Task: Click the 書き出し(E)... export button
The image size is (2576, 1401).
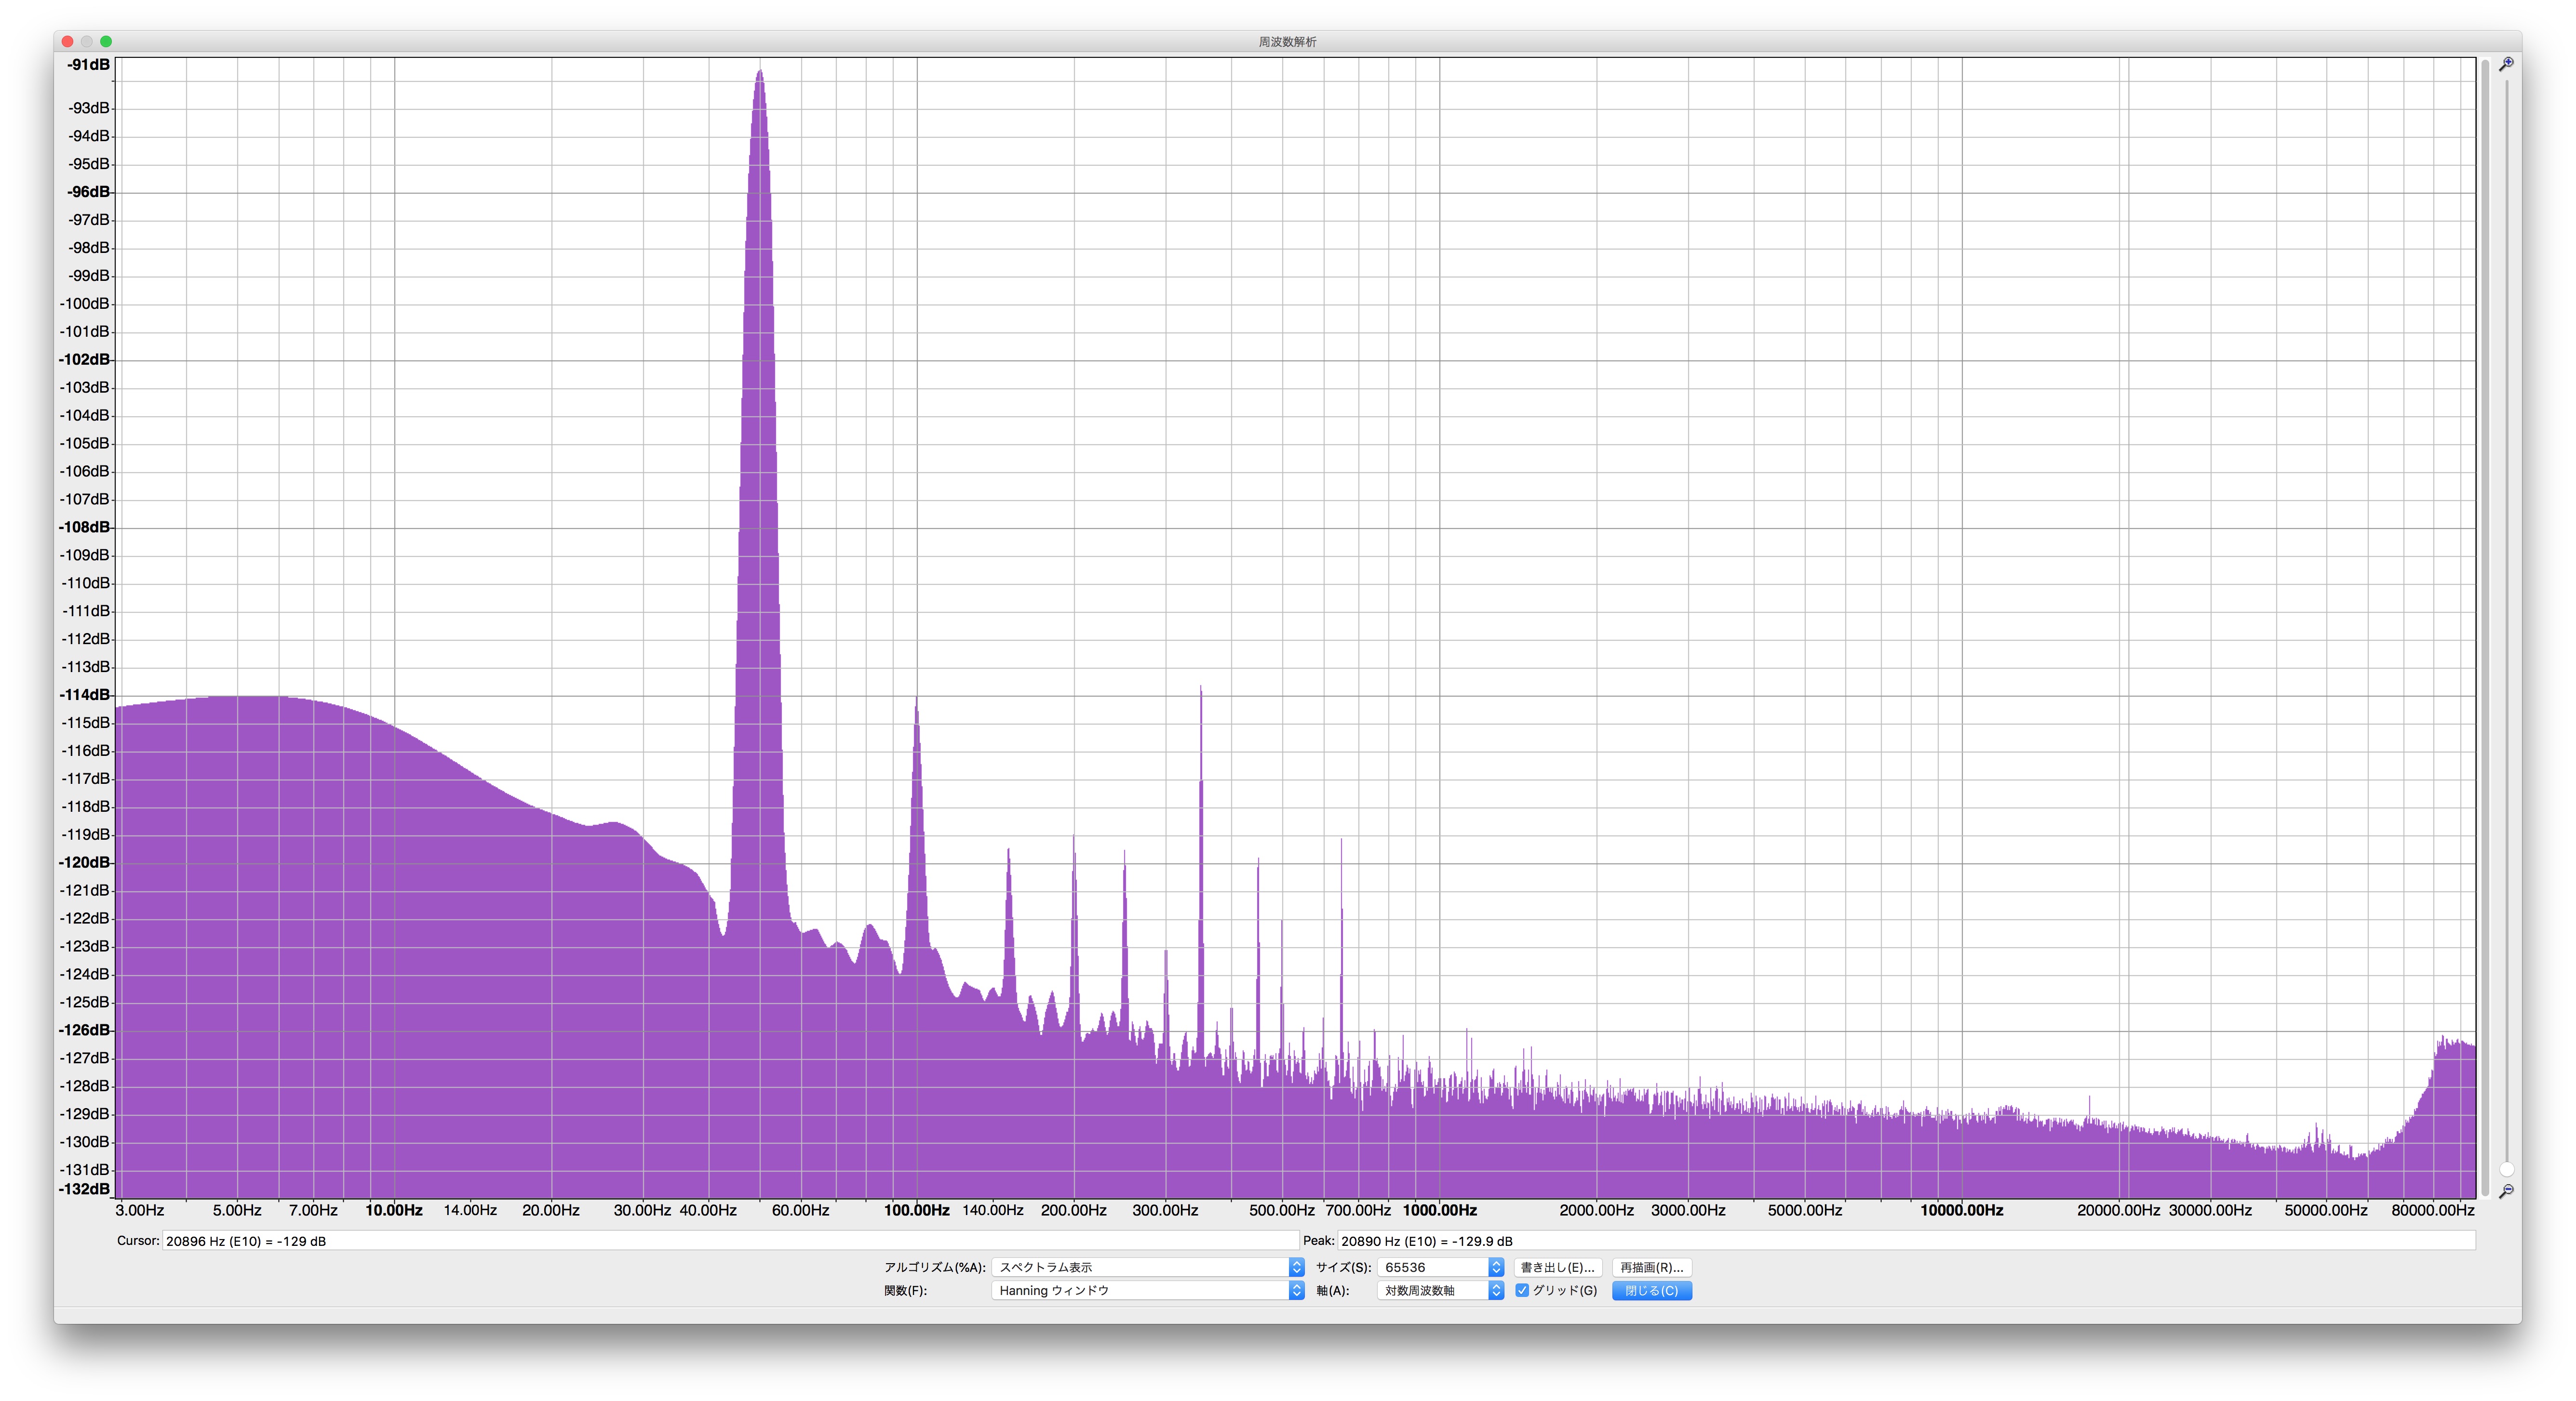Action: coord(1558,1267)
